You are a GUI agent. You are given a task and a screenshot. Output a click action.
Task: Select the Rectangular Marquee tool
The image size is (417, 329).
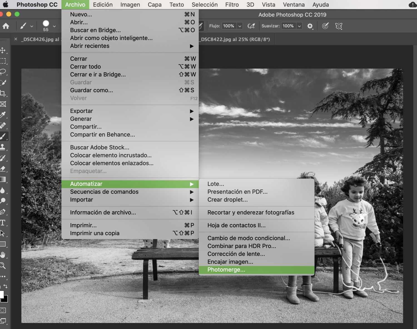(3, 61)
